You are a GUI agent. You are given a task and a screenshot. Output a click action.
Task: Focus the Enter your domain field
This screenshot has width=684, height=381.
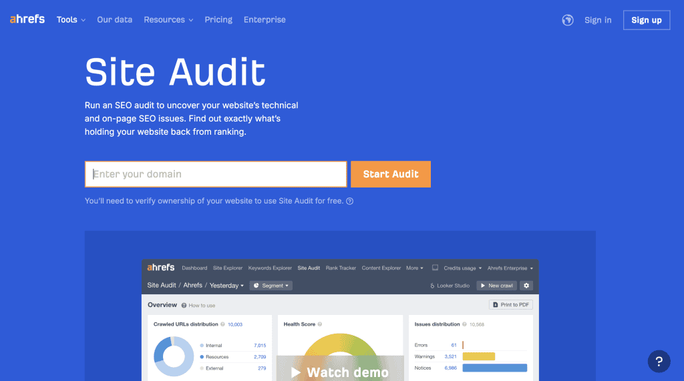[215, 174]
